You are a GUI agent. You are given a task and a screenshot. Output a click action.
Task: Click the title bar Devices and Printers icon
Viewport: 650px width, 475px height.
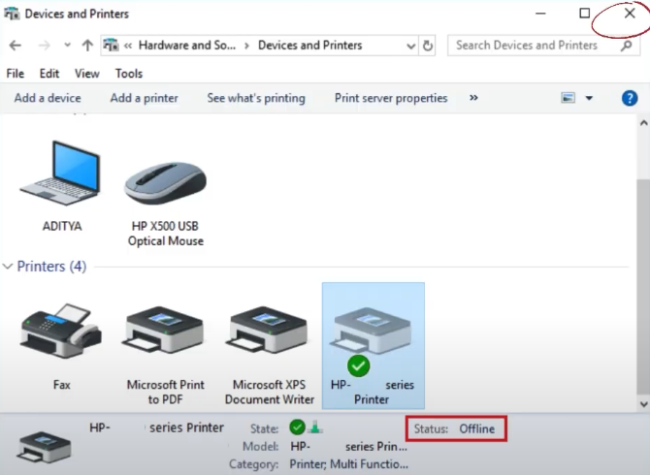coord(12,14)
